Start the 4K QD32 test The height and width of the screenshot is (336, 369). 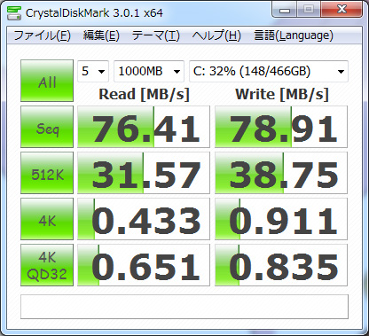[47, 265]
